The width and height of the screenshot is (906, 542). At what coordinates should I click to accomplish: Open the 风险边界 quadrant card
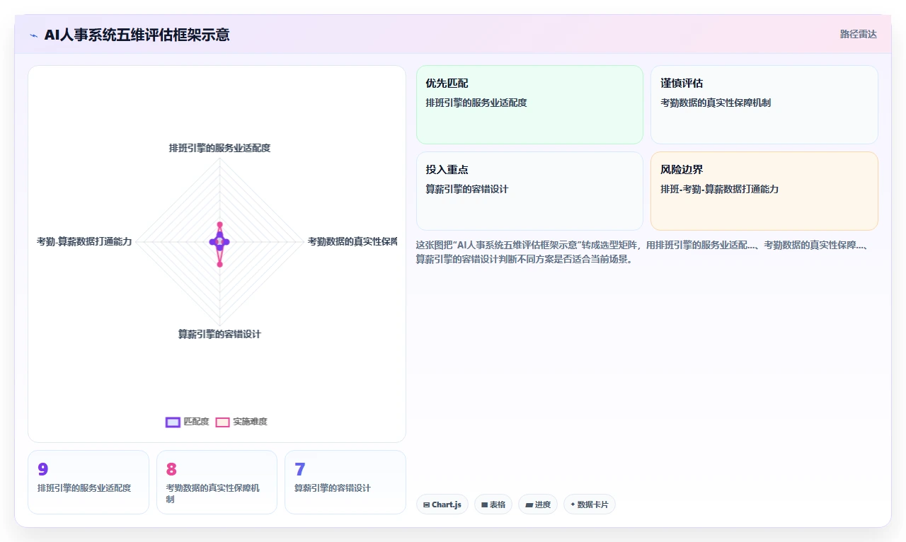(x=764, y=191)
